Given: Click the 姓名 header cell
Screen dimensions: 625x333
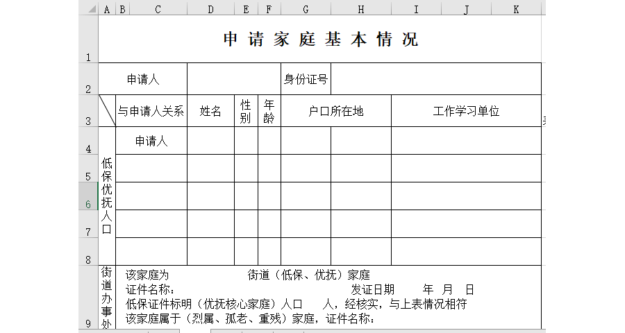Looking at the screenshot, I should [210, 111].
